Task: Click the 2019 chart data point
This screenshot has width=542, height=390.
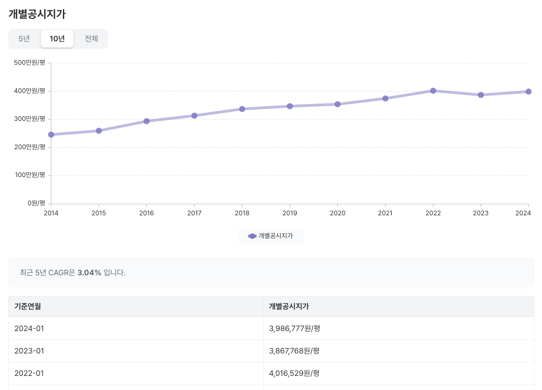Action: coord(290,106)
